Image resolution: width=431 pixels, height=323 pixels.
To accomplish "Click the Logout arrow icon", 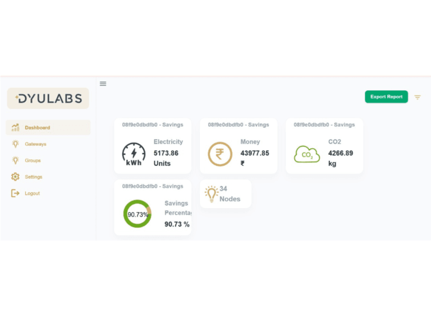I will tap(15, 193).
